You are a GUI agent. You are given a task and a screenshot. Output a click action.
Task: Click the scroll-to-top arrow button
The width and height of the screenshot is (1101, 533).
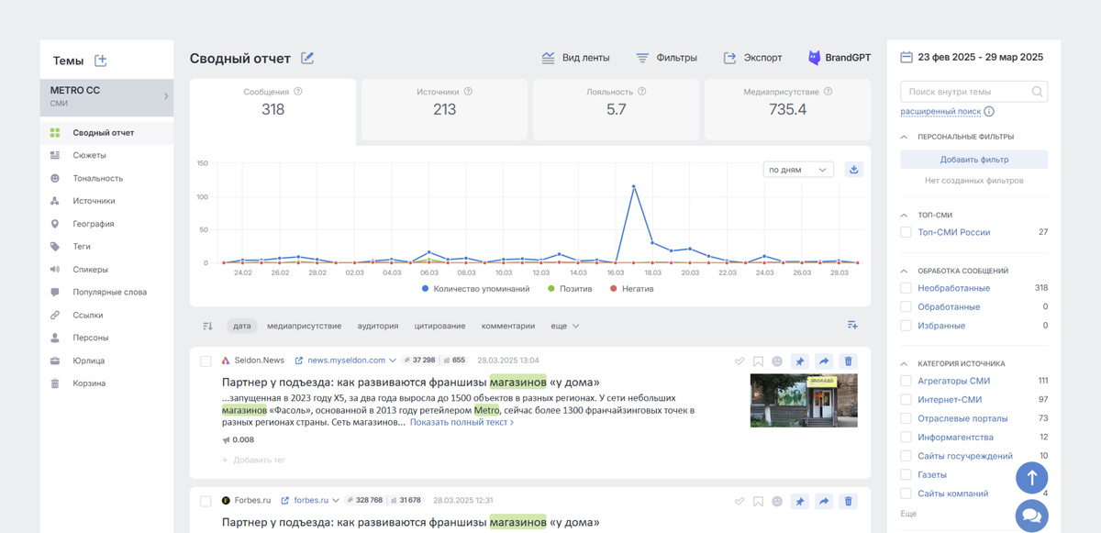tap(1031, 478)
